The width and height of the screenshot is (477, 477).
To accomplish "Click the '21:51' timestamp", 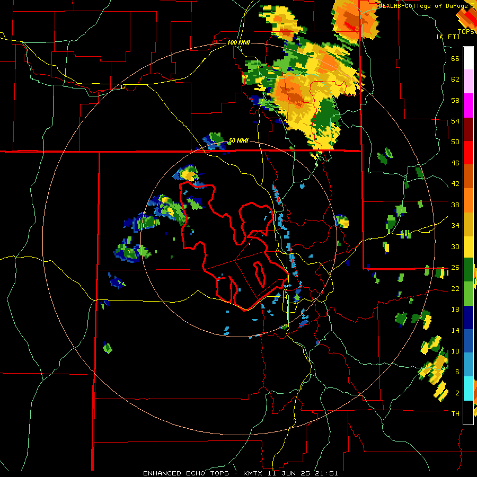I will (x=326, y=473).
